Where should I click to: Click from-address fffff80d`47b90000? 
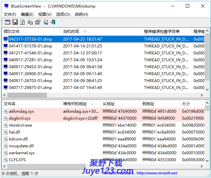[x=120, y=111]
